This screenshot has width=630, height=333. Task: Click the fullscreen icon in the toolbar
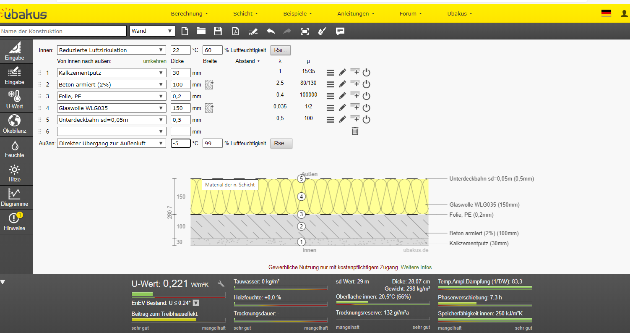tap(305, 31)
